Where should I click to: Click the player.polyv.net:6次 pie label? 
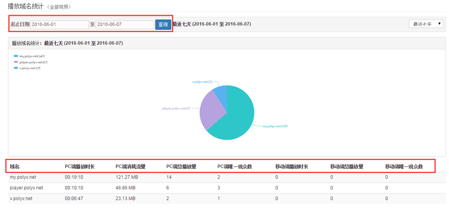coord(176,108)
